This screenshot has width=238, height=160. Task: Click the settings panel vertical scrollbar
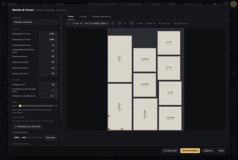(x=62, y=65)
